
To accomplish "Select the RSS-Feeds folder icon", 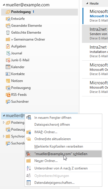I will [x=8, y=95].
